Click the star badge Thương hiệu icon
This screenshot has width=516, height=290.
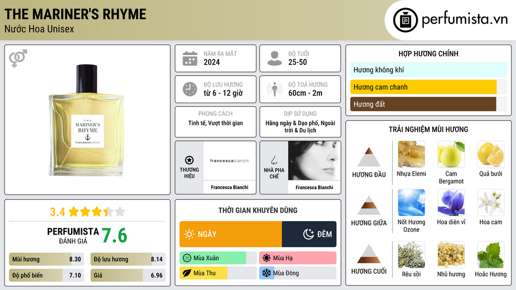tap(189, 160)
